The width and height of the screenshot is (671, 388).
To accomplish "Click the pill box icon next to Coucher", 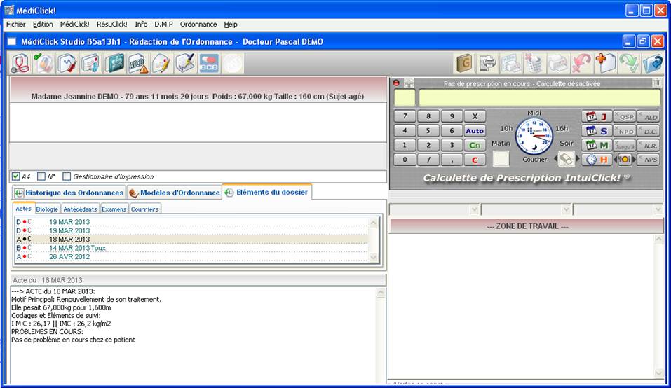I will (566, 159).
